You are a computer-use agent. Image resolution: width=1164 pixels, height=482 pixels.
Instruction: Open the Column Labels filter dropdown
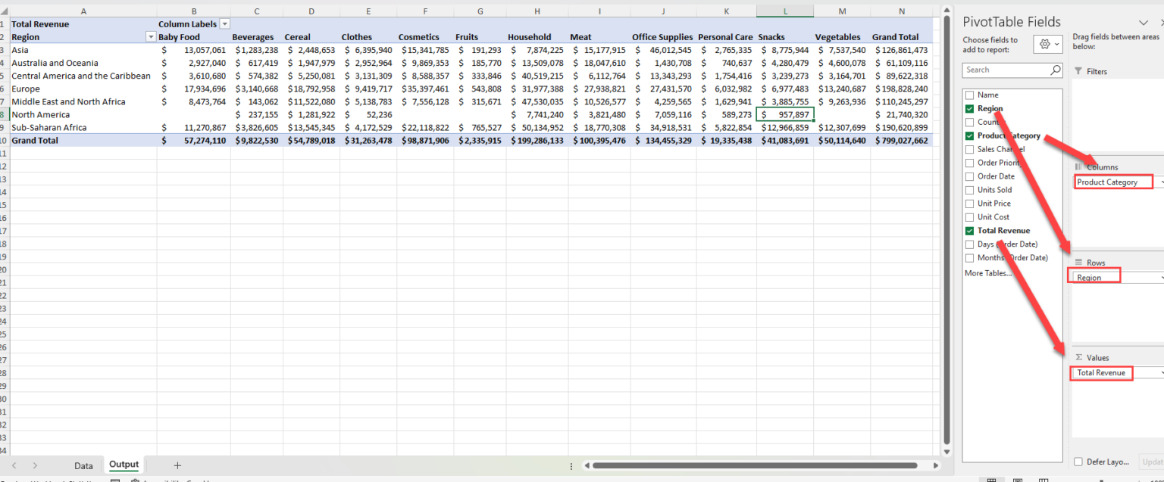pos(224,24)
